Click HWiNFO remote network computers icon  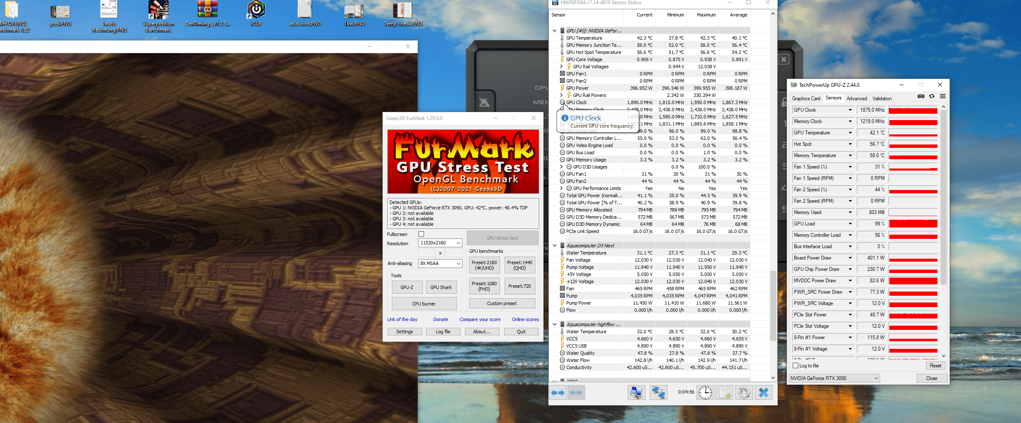658,393
